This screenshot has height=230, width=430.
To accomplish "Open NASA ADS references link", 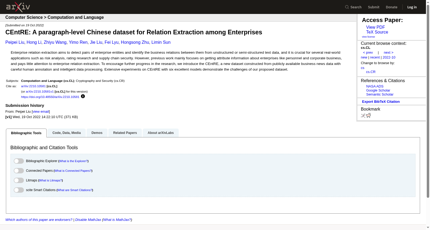I will [x=375, y=86].
